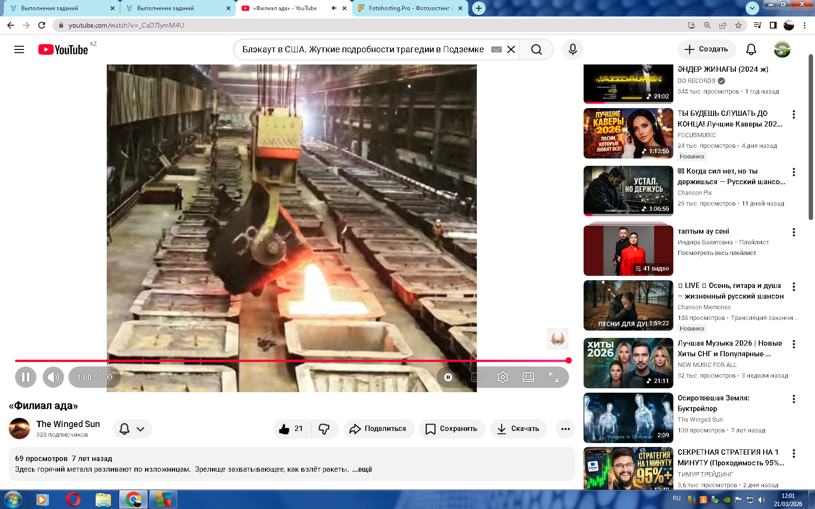Open more actions three-dot menu under video
The width and height of the screenshot is (815, 509).
pos(565,429)
